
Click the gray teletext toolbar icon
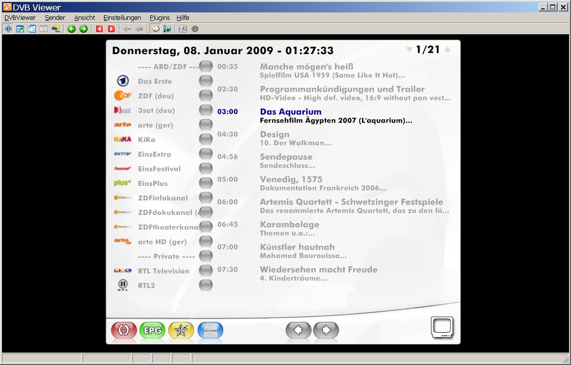click(x=44, y=29)
